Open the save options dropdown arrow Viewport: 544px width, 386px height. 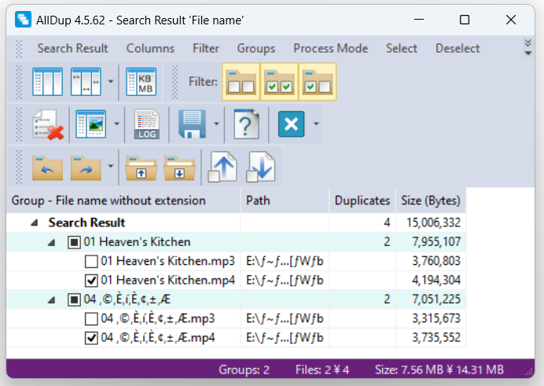click(x=216, y=123)
